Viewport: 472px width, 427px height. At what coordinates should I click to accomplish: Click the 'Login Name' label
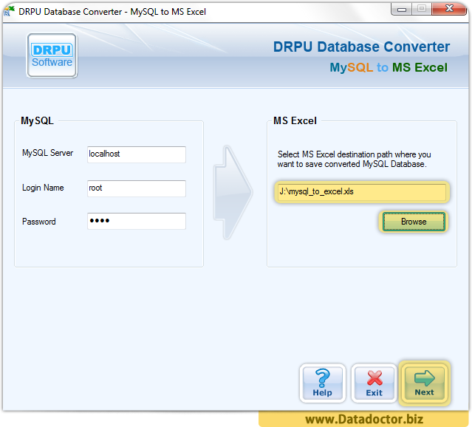pyautogui.click(x=43, y=188)
